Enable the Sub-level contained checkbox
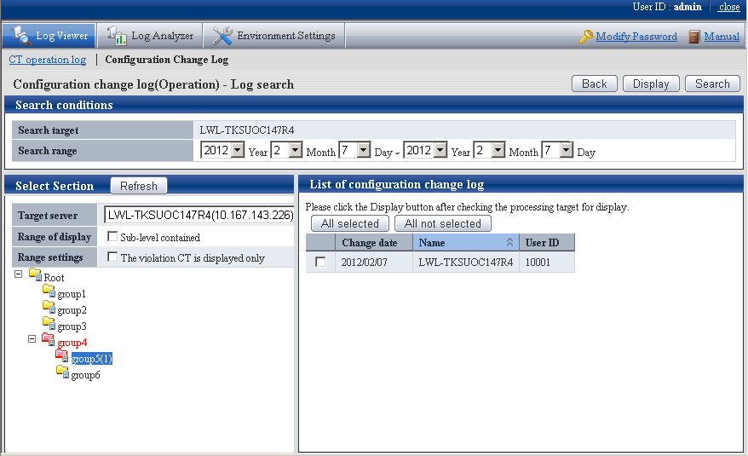Image resolution: width=748 pixels, height=456 pixels. 112,236
